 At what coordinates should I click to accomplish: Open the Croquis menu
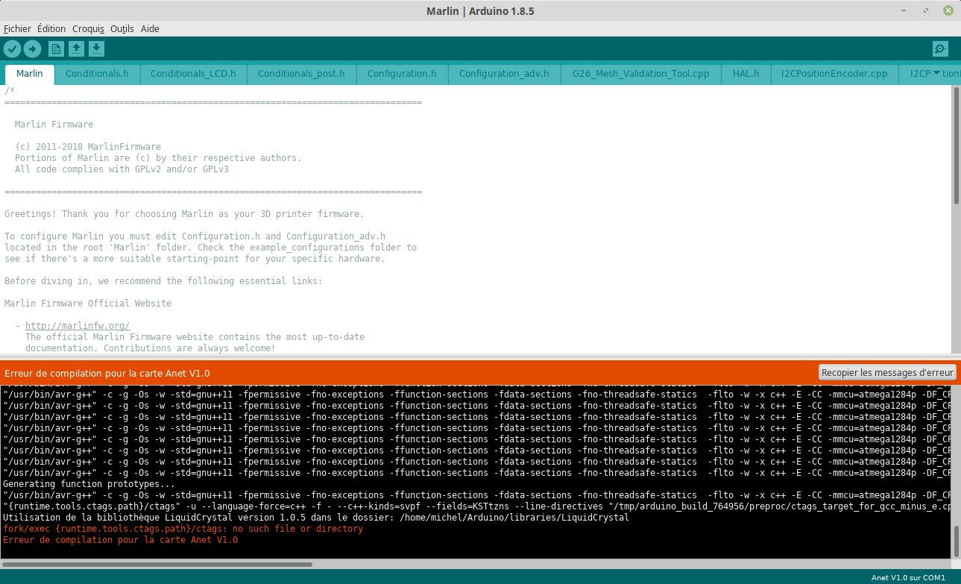pyautogui.click(x=88, y=28)
